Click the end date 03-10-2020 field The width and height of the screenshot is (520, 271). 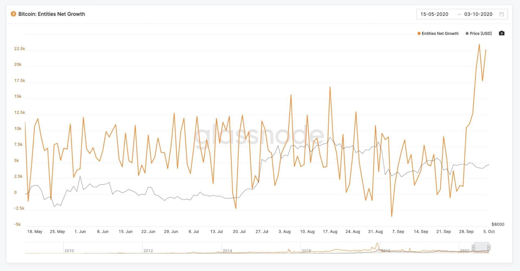pyautogui.click(x=478, y=14)
